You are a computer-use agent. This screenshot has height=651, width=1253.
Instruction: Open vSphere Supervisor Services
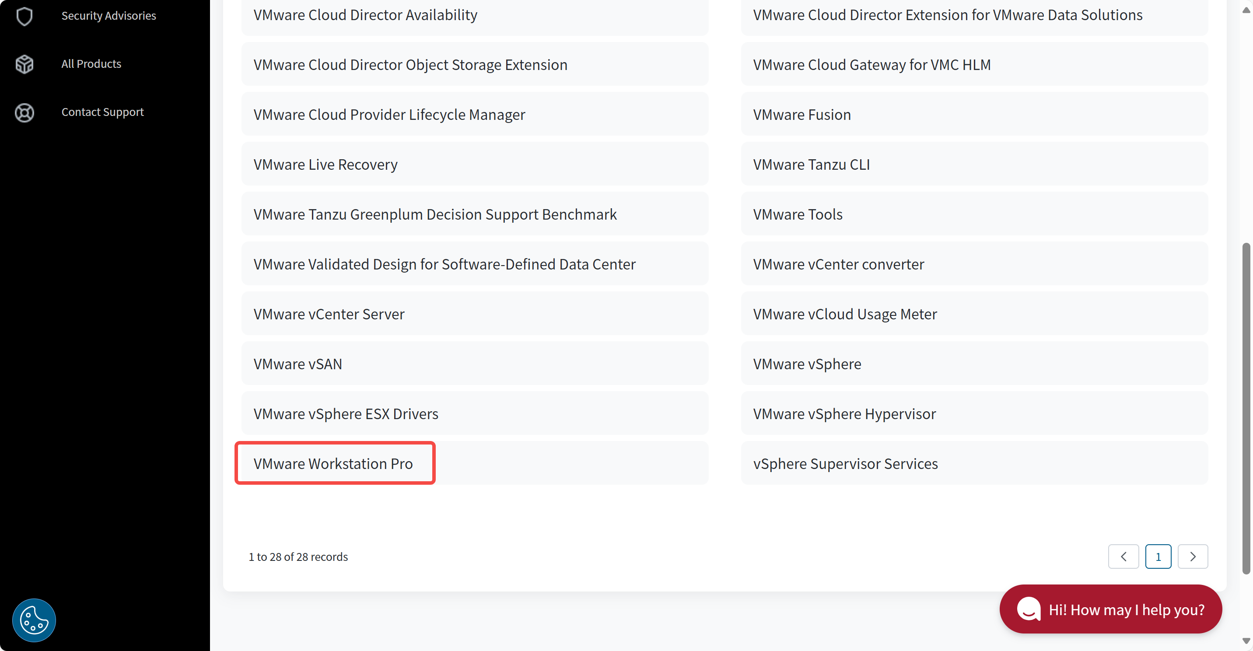tap(974, 463)
